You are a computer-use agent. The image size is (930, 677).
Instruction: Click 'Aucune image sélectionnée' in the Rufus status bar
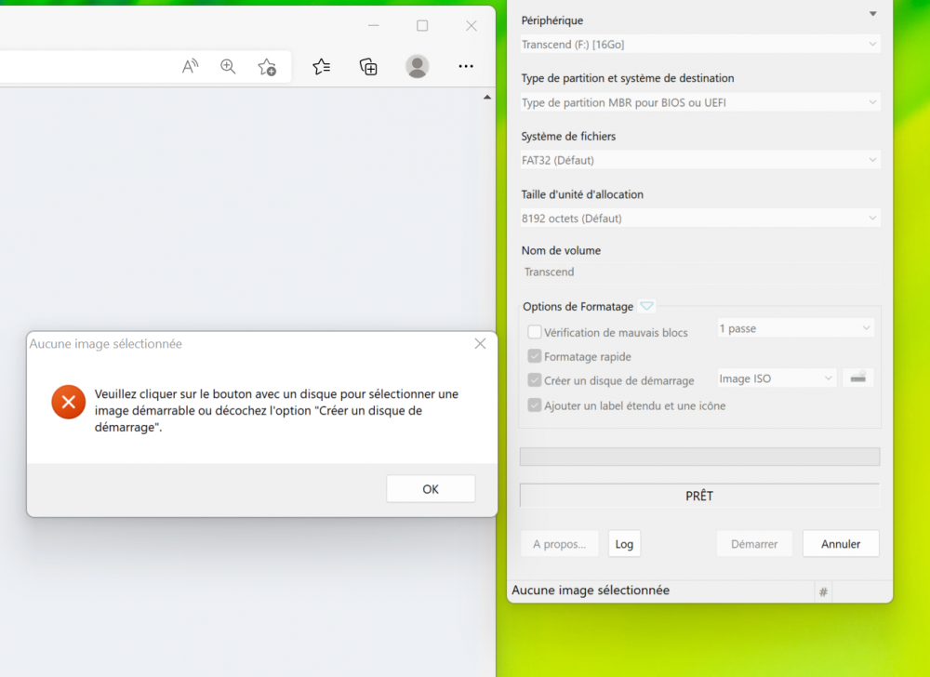pyautogui.click(x=591, y=590)
